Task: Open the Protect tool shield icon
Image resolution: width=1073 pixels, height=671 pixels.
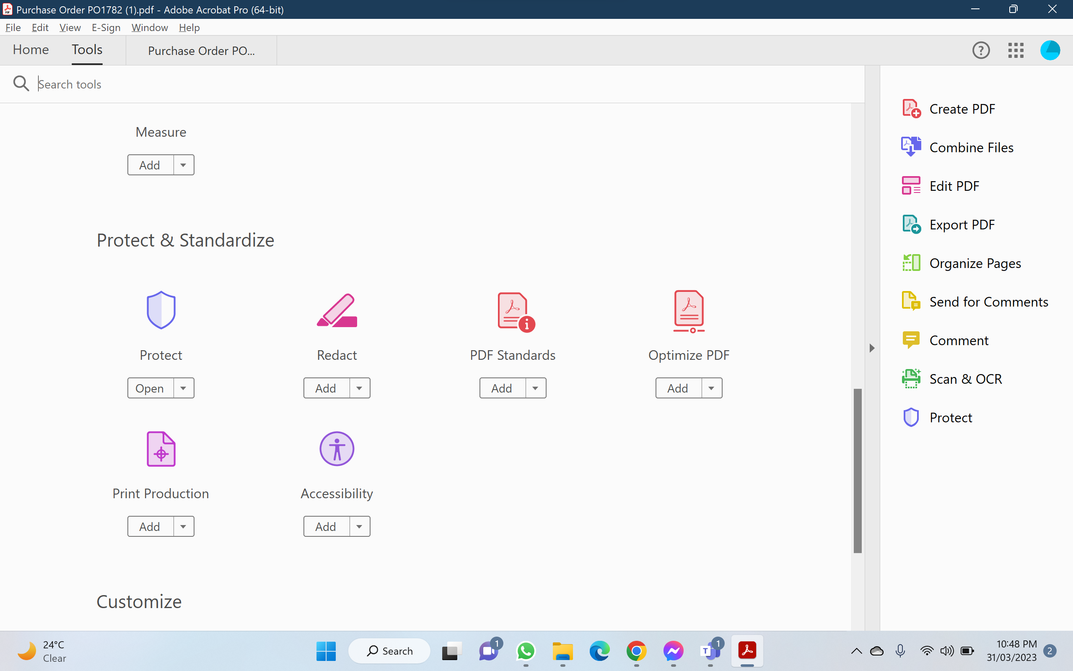Action: [161, 310]
